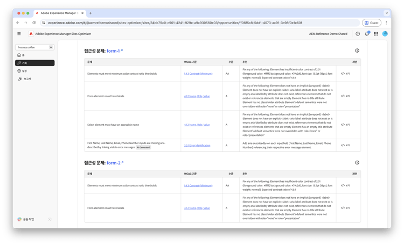Click 'AEM Reference Demo Shared' organization name
Screen dimensions: 404x245
(328, 34)
